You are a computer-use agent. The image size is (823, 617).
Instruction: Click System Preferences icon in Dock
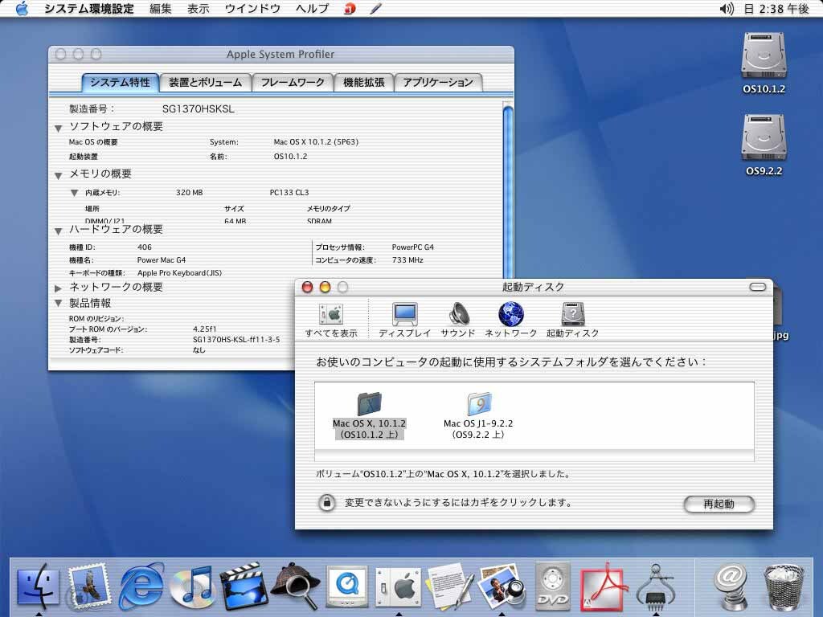point(398,587)
